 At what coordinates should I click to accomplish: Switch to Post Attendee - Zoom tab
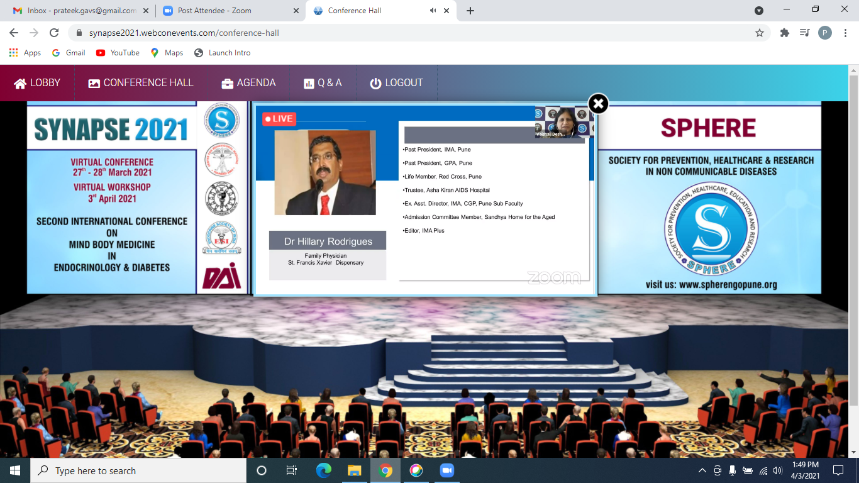pyautogui.click(x=215, y=11)
